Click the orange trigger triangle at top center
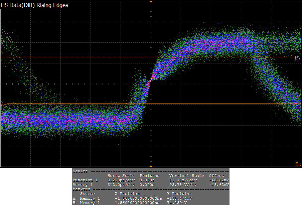 [151, 2]
